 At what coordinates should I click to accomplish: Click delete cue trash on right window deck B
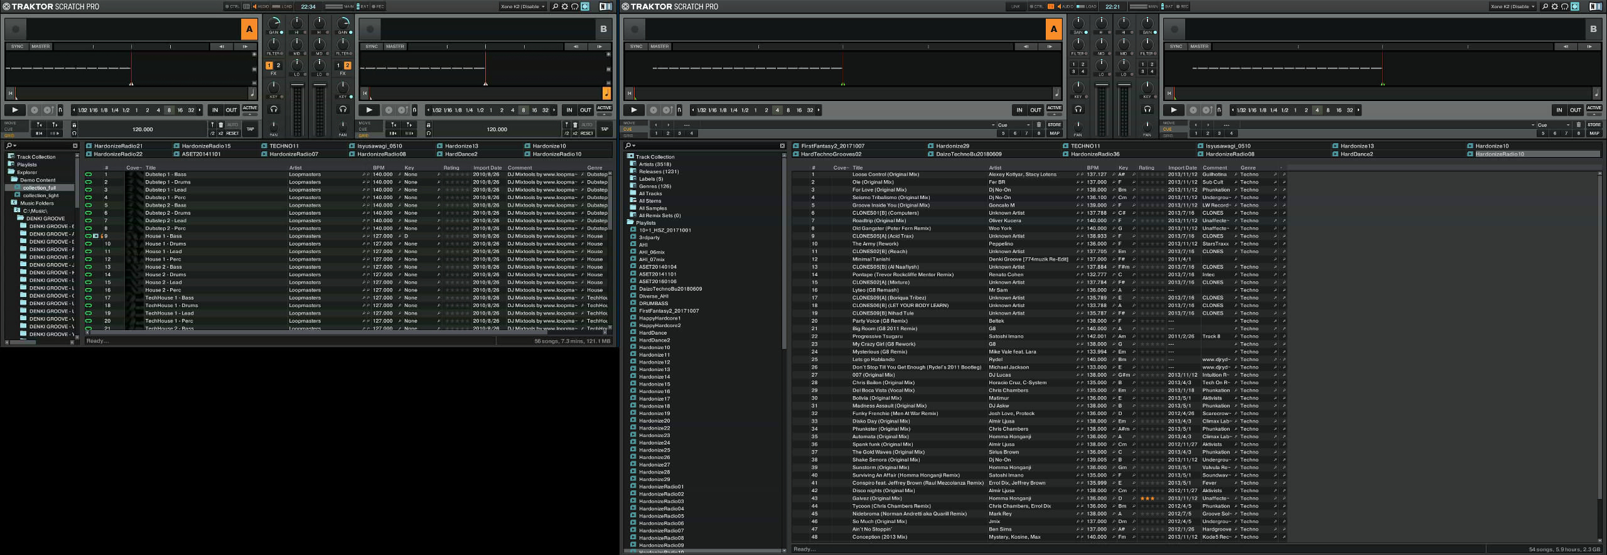tap(1579, 125)
